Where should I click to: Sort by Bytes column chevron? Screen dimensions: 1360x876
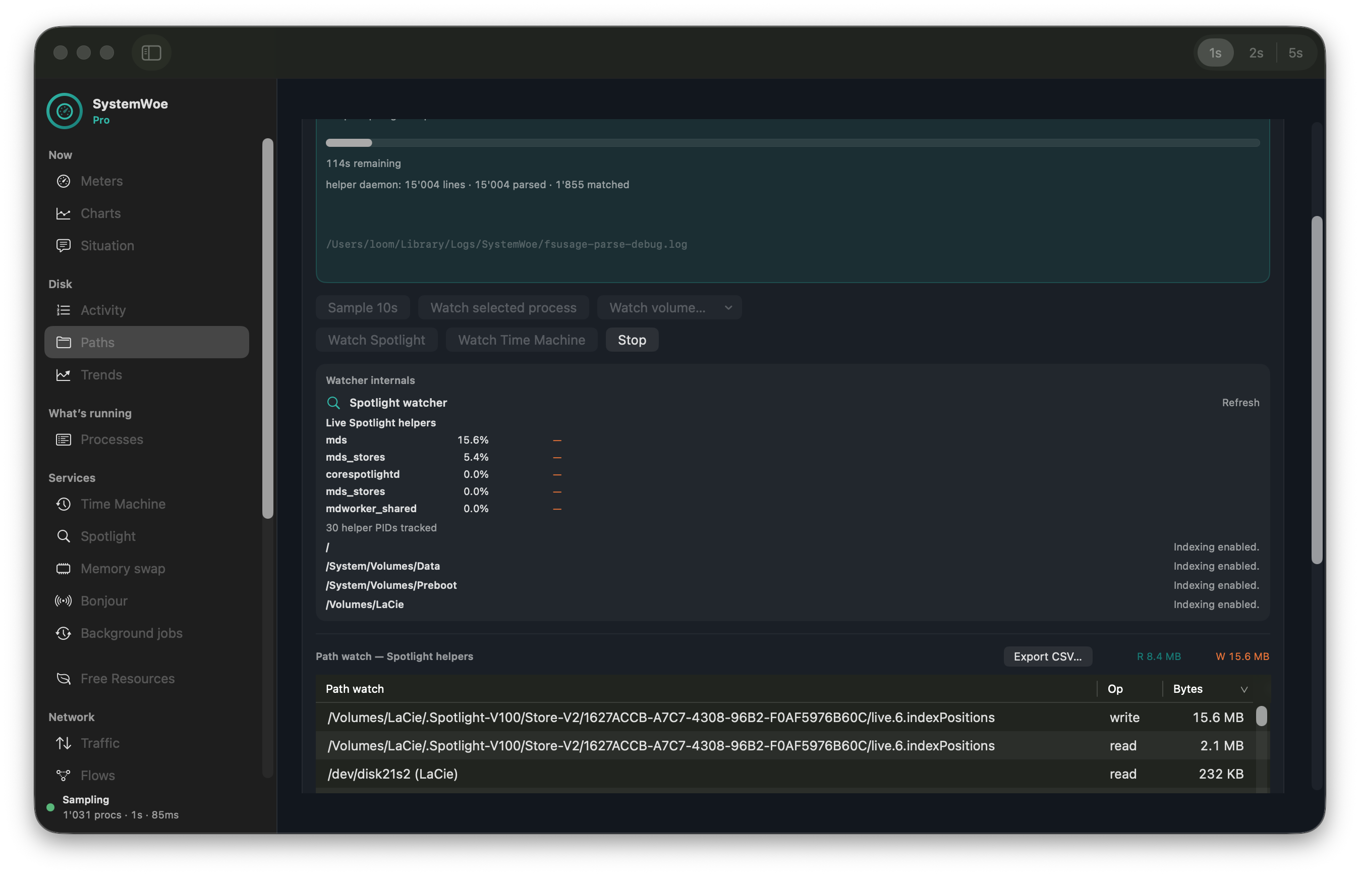tap(1244, 689)
